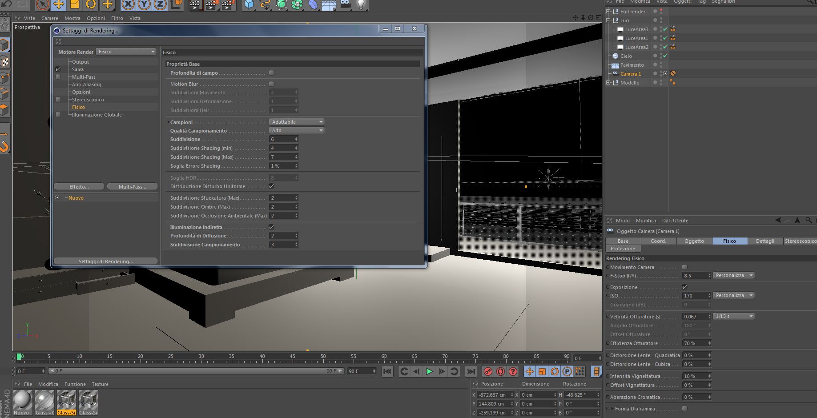Viewport: 817px width, 418px height.
Task: Open shutter speed 1/15 s dropdown
Action: pos(733,316)
